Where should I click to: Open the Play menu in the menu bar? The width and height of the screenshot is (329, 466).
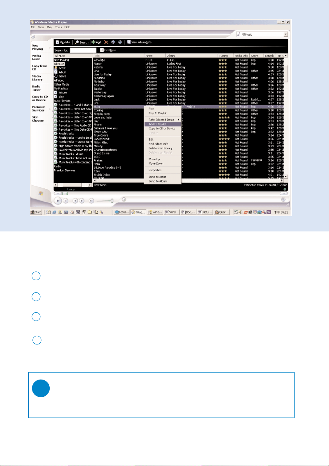[49, 27]
